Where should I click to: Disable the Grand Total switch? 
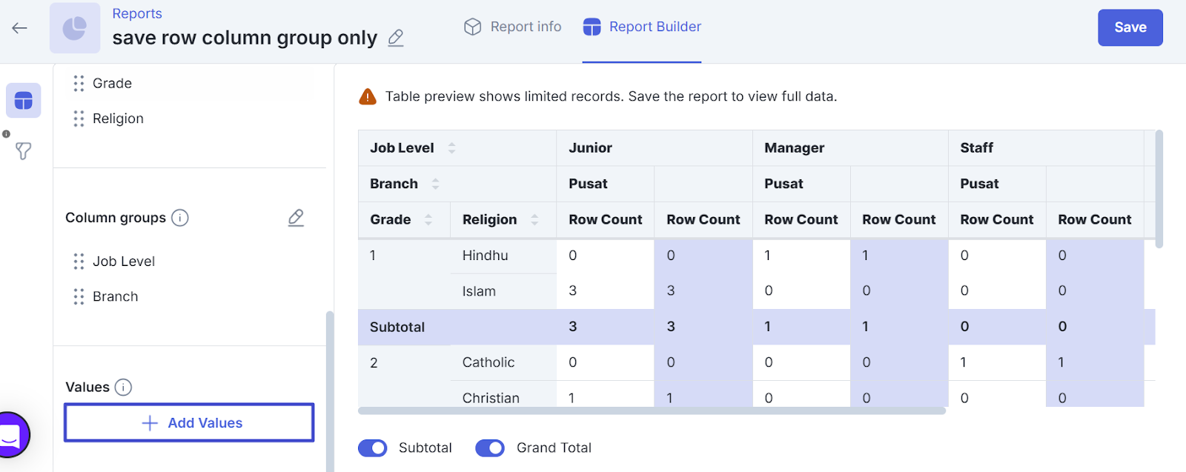pos(490,448)
